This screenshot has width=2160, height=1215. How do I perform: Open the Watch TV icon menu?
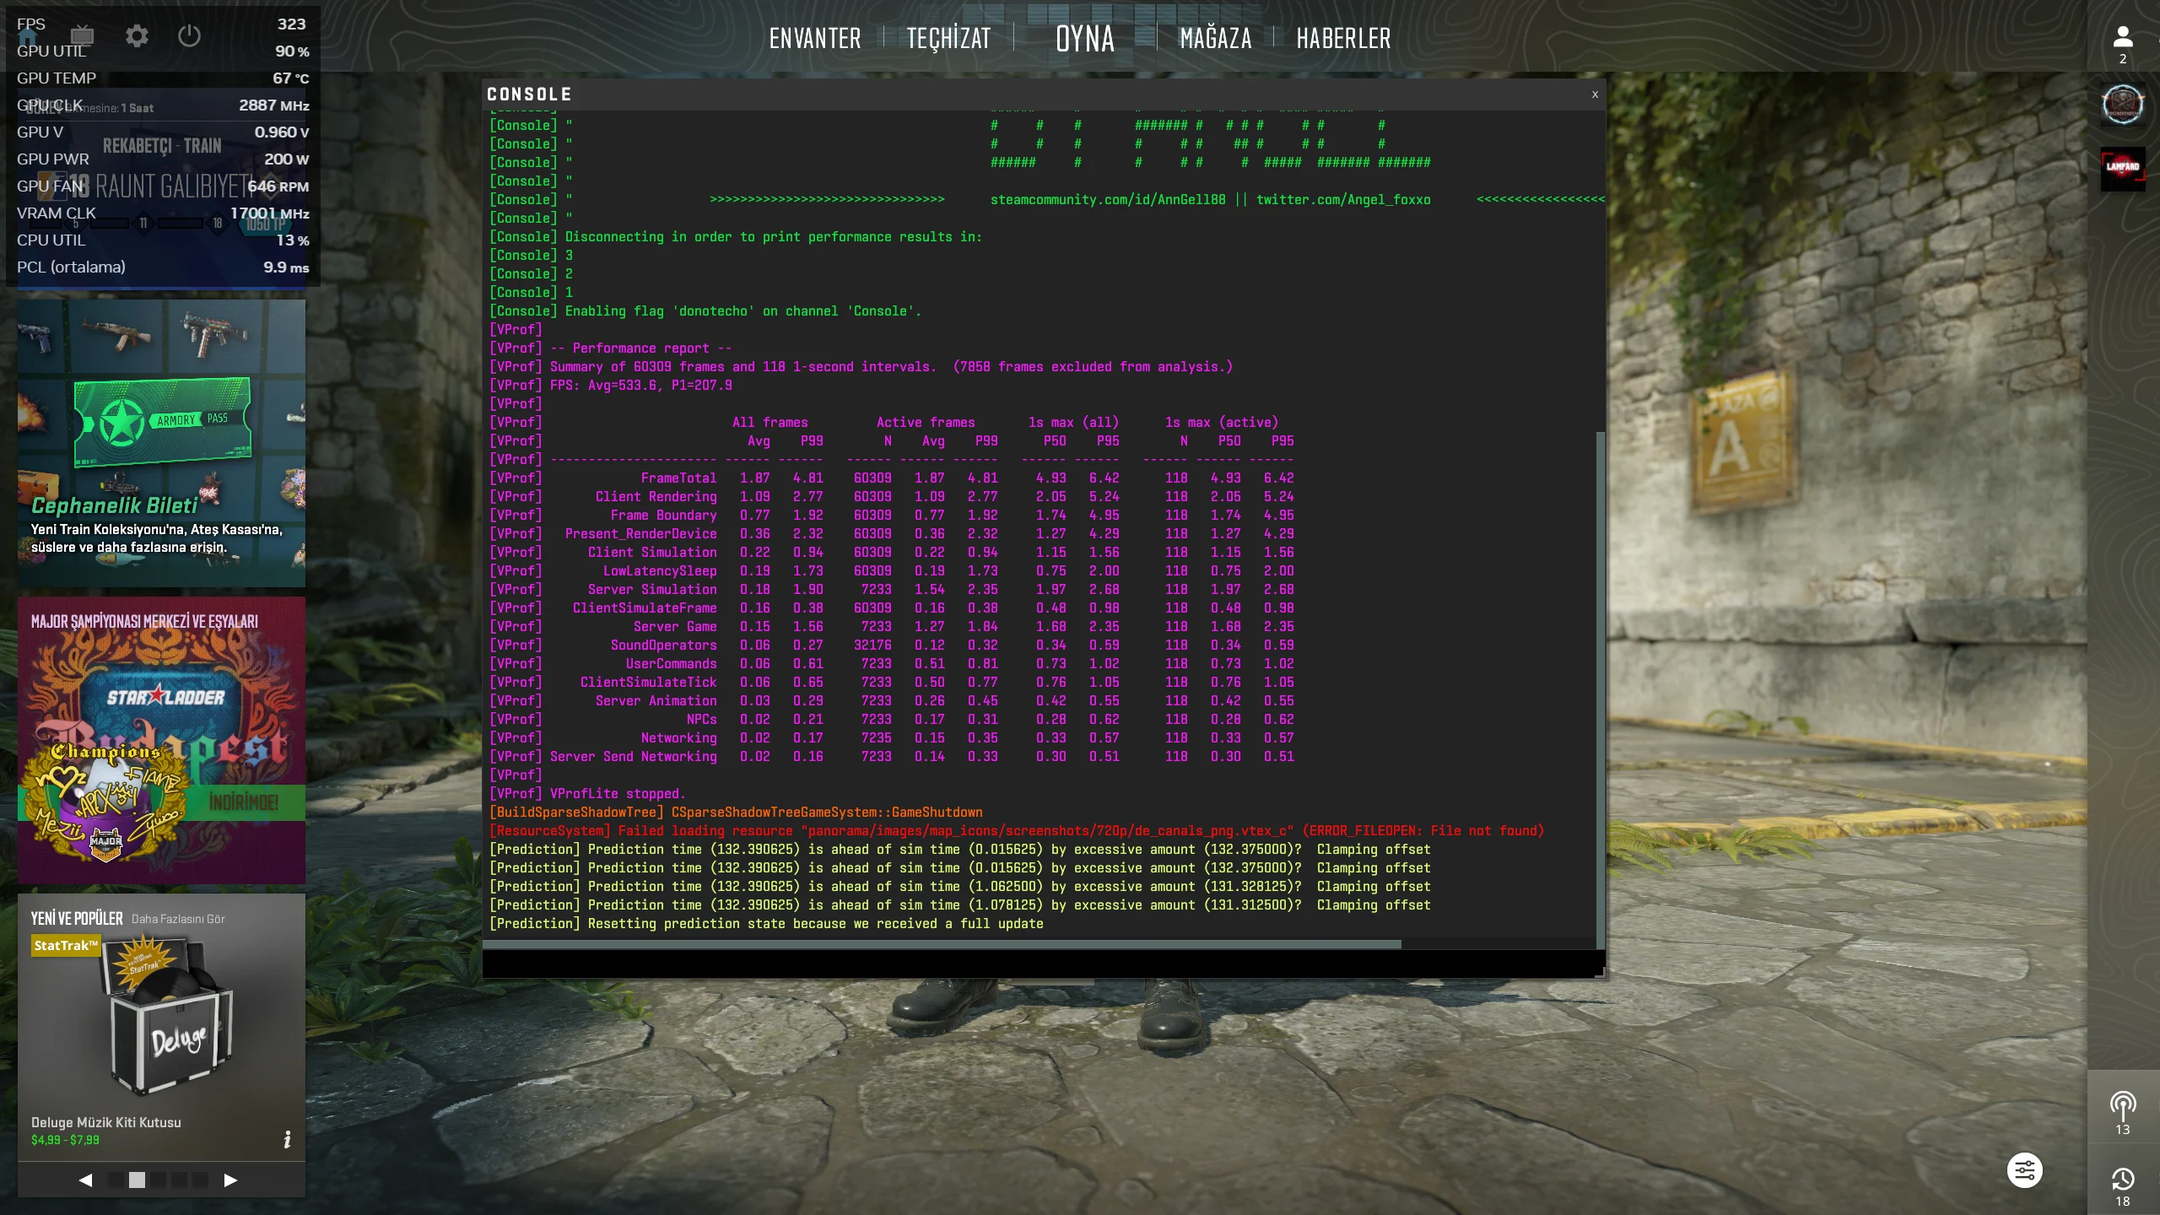tap(82, 36)
